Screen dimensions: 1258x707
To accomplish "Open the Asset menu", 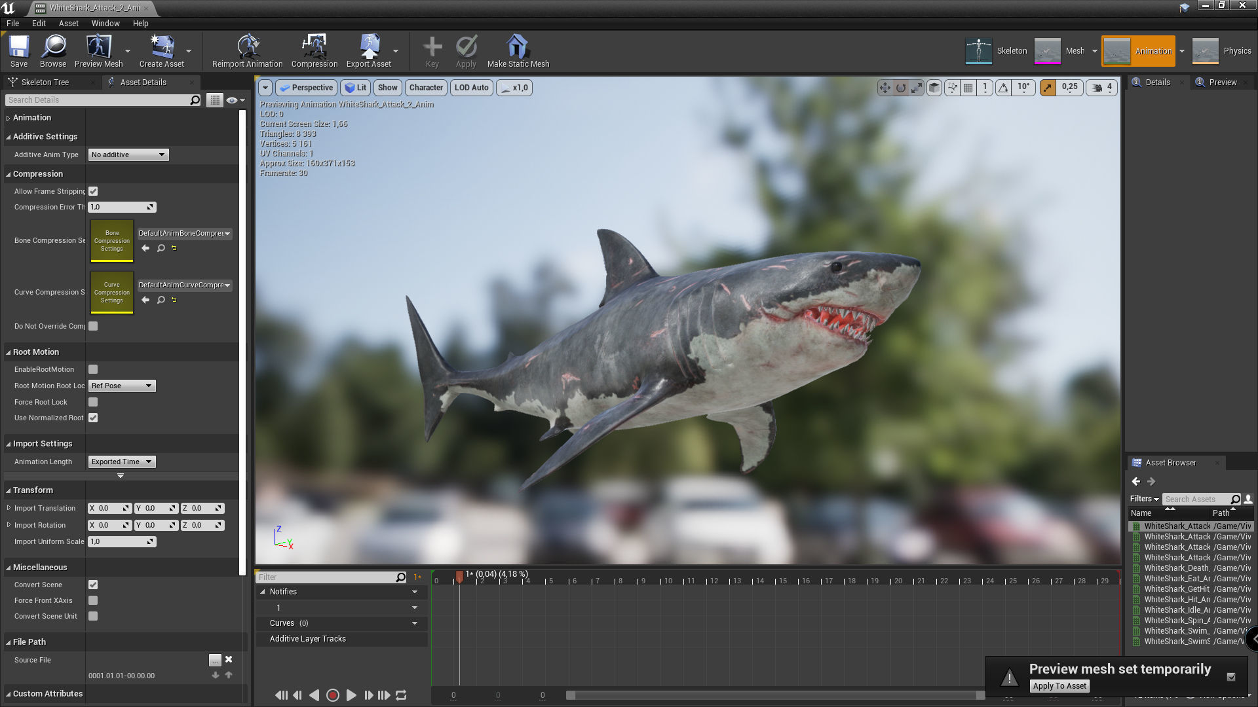I will click(x=68, y=23).
